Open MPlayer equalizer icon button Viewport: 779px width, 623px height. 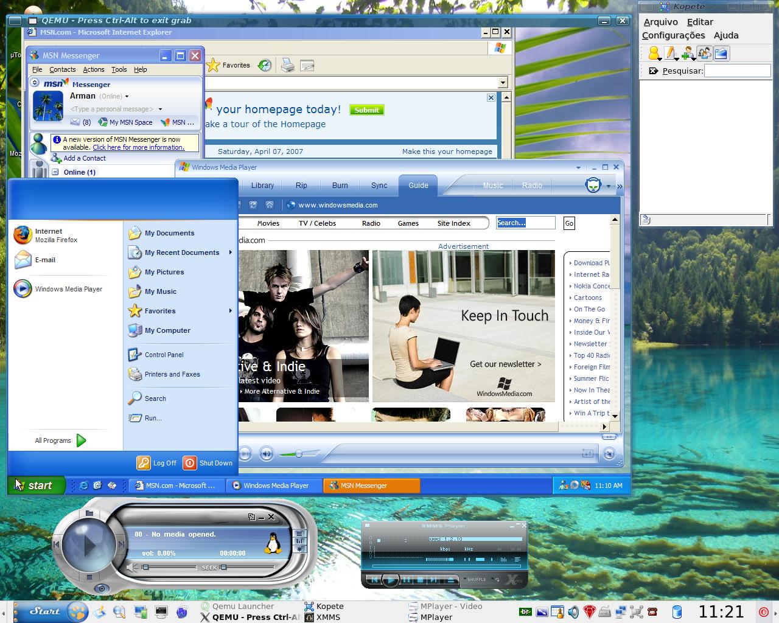coord(299,541)
